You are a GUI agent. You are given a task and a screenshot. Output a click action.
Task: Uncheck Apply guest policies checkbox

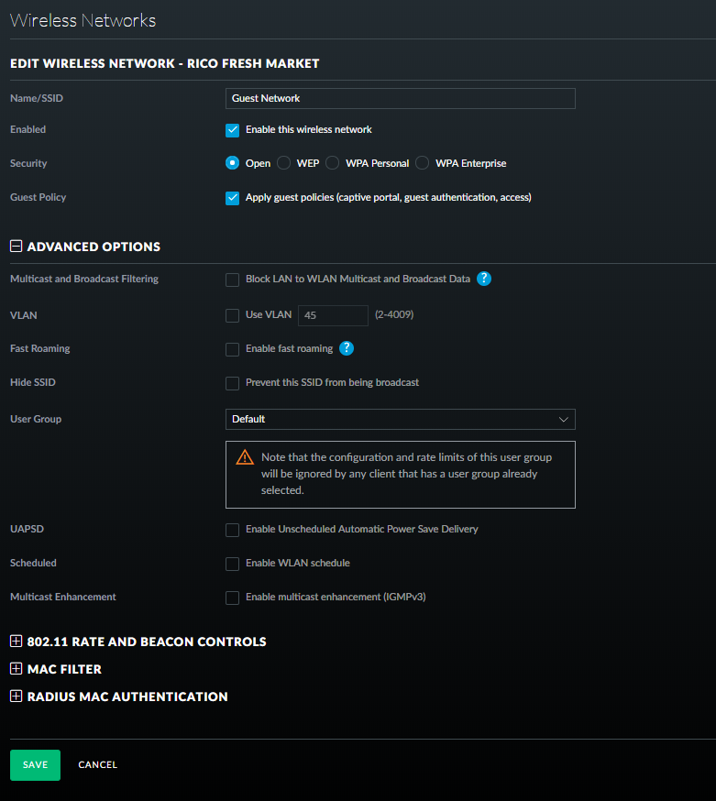pyautogui.click(x=233, y=198)
